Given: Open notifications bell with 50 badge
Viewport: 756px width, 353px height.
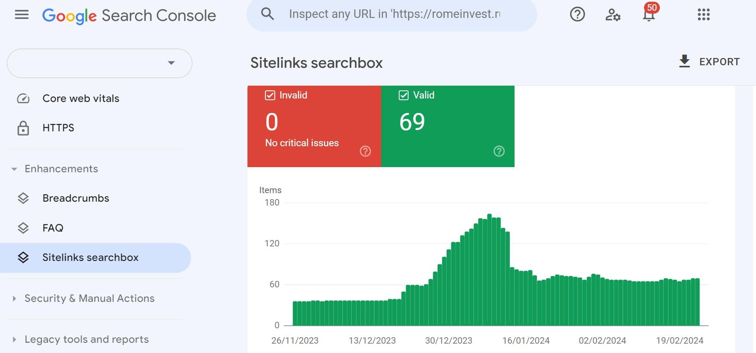Looking at the screenshot, I should (649, 15).
